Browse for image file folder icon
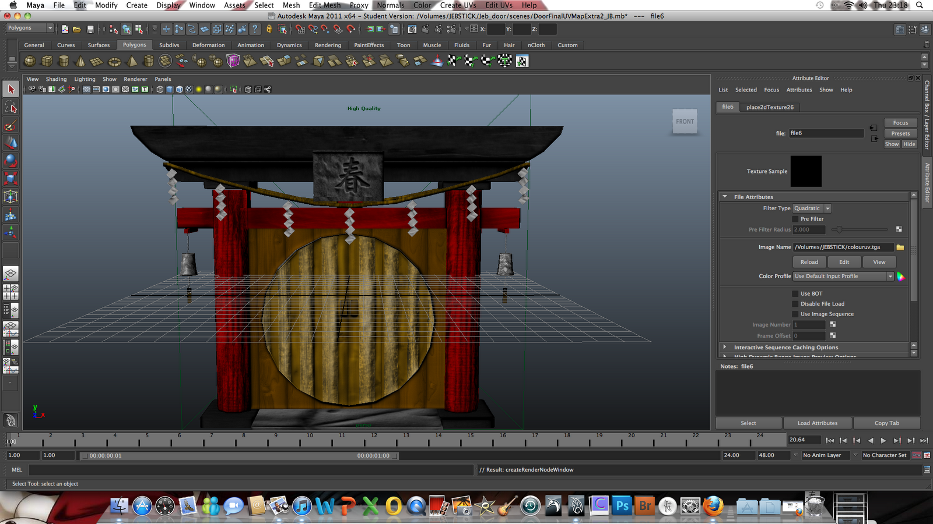The height and width of the screenshot is (524, 933). tap(900, 247)
